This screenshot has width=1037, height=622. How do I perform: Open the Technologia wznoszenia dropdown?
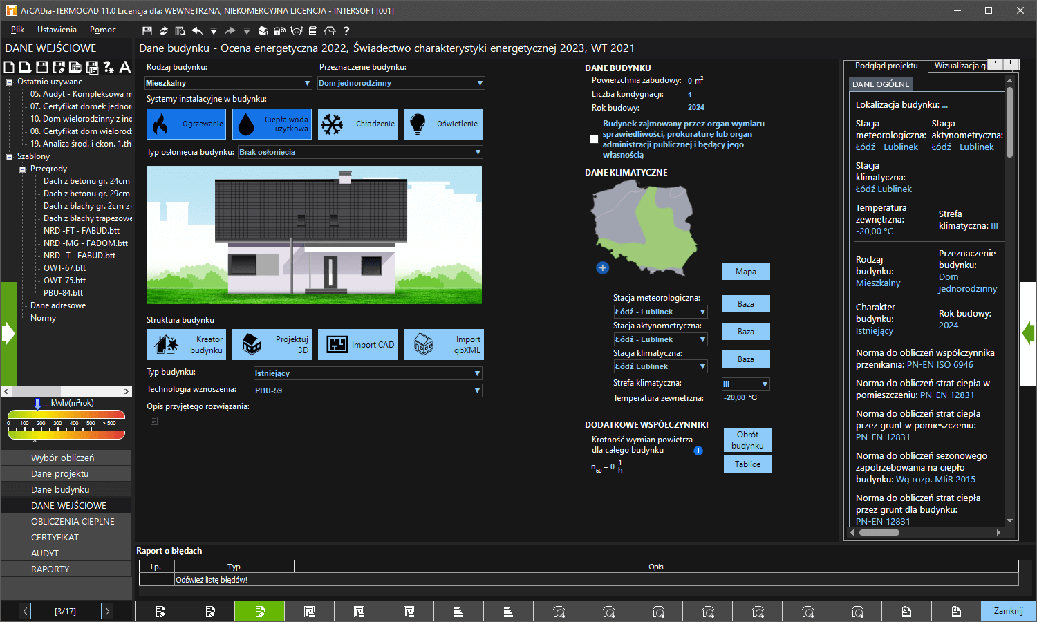point(368,390)
